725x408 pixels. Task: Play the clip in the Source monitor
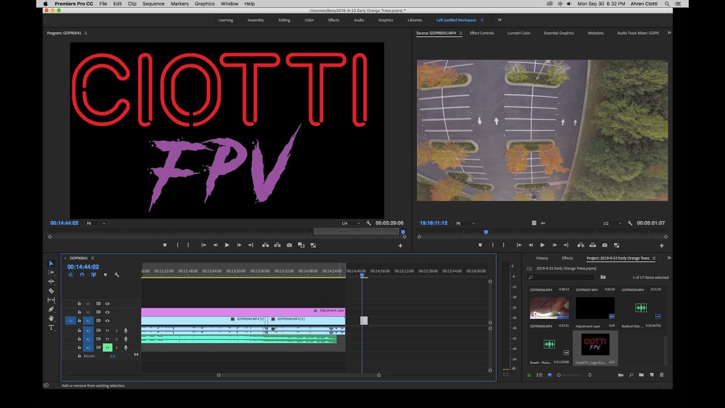pos(542,245)
